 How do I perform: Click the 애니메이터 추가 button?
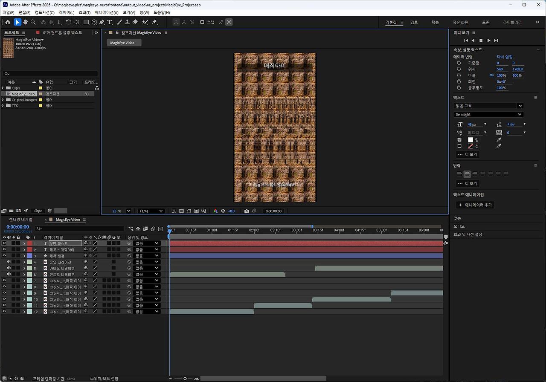click(x=475, y=205)
